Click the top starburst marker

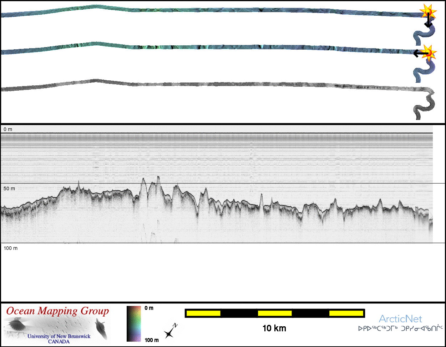[x=427, y=12]
